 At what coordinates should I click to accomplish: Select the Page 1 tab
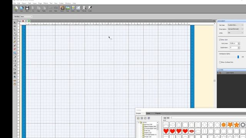coord(20,21)
